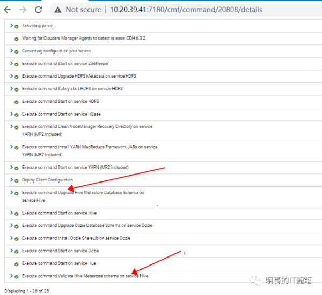
Task: Expand Converting configuration parameters step
Action: [x=11, y=51]
